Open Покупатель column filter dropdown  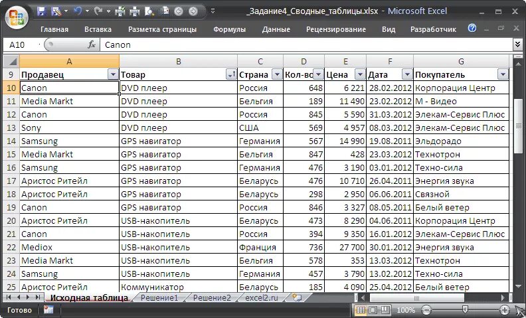(x=503, y=74)
